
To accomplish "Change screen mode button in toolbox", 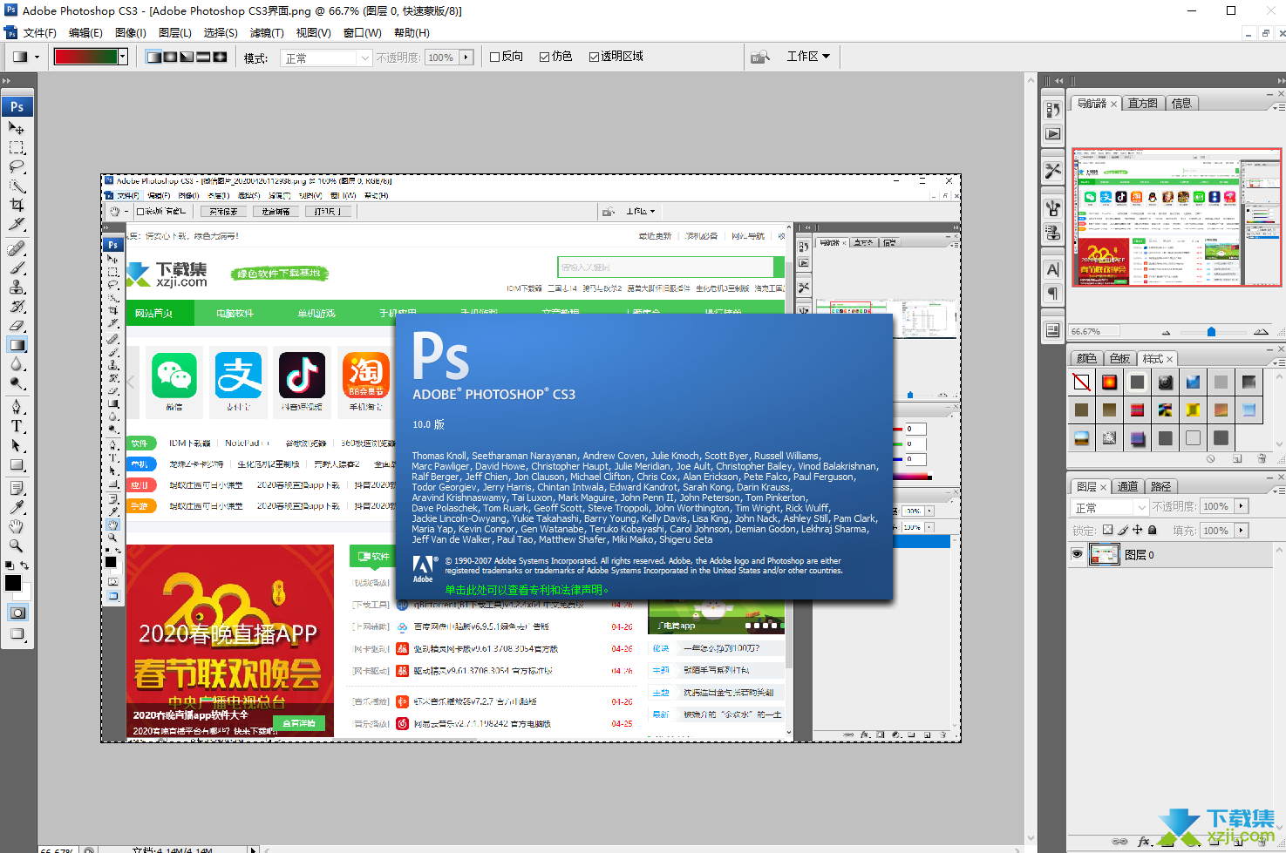I will click(x=17, y=634).
